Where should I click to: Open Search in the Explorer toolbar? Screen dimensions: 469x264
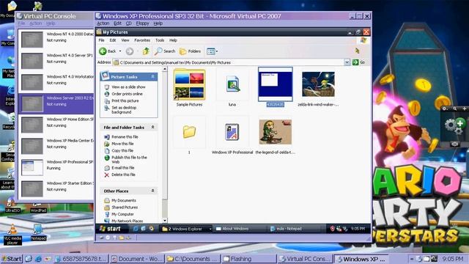point(165,51)
